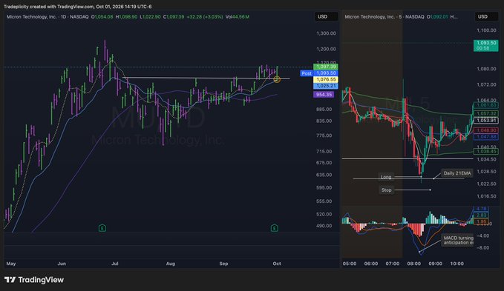Select the Daily 21EMA annotation callout

(456, 173)
